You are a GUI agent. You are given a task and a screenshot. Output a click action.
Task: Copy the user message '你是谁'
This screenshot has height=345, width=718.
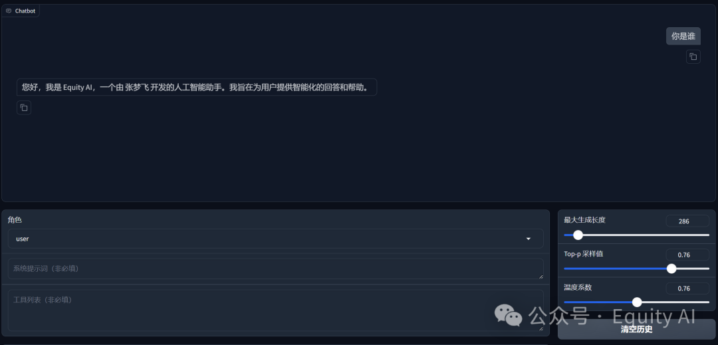pos(693,57)
